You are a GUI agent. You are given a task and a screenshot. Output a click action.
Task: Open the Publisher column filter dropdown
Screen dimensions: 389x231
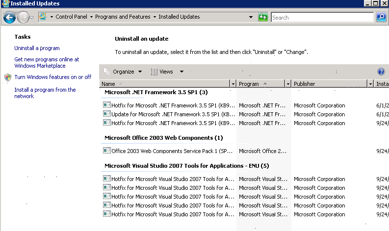tap(370, 84)
